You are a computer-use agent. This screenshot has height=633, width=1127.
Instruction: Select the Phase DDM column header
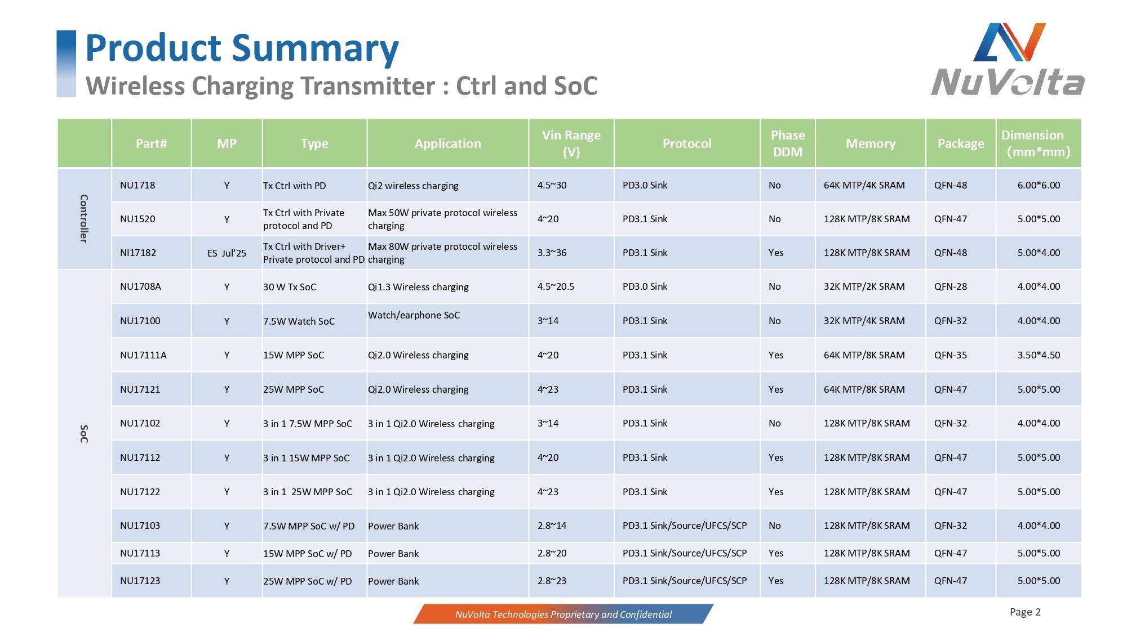pos(787,143)
